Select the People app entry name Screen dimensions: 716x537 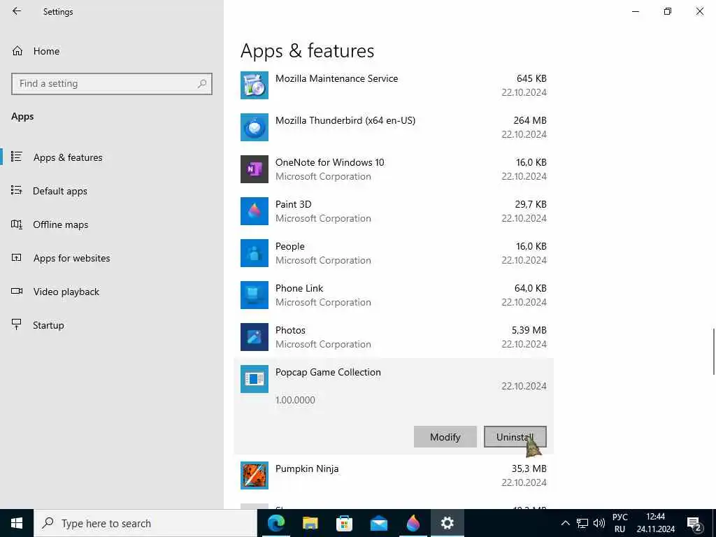tap(289, 247)
